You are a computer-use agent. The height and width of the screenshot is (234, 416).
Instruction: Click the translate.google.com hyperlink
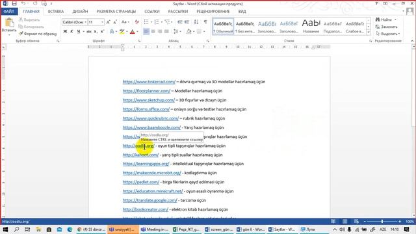point(149,200)
